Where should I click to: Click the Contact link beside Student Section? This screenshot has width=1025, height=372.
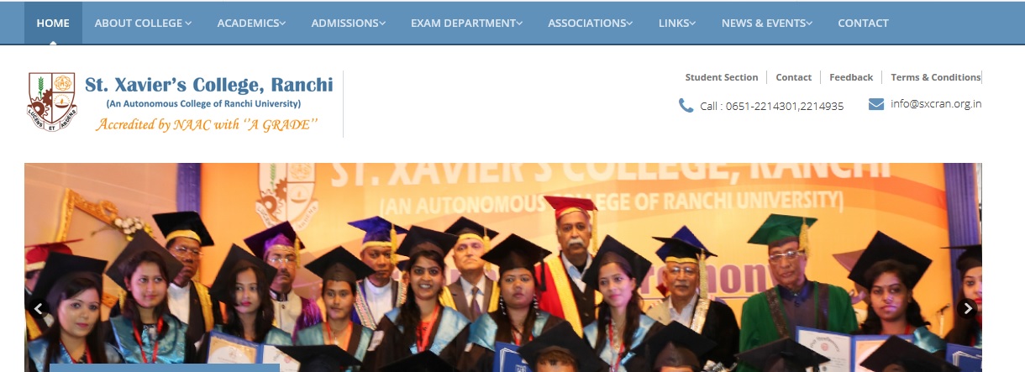click(x=793, y=77)
